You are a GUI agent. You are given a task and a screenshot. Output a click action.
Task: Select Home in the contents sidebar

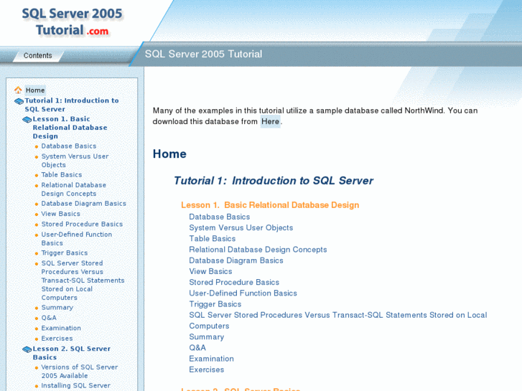35,90
